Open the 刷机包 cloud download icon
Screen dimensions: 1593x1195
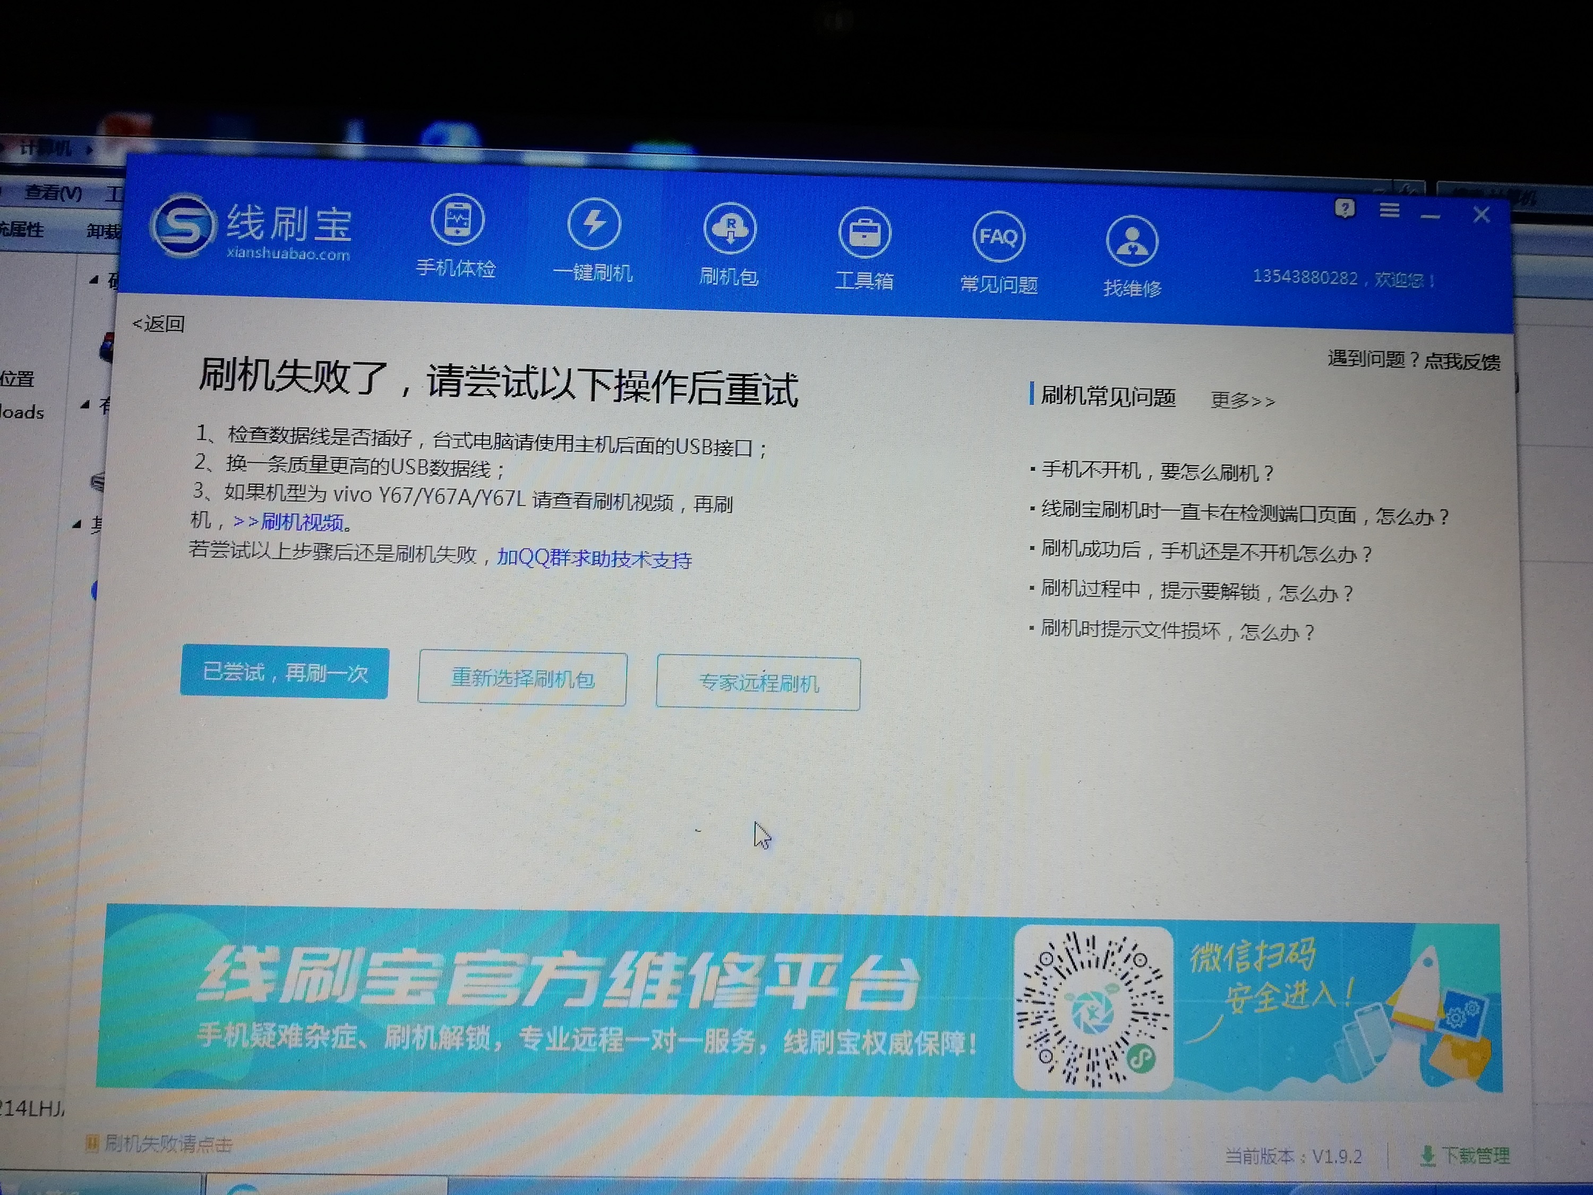point(730,229)
